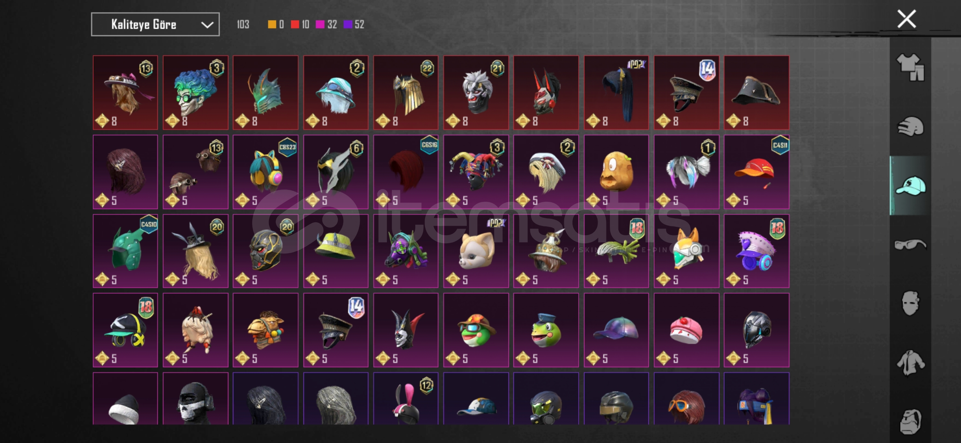Close the inventory with X button
Viewport: 961px width, 443px height.
tap(906, 19)
